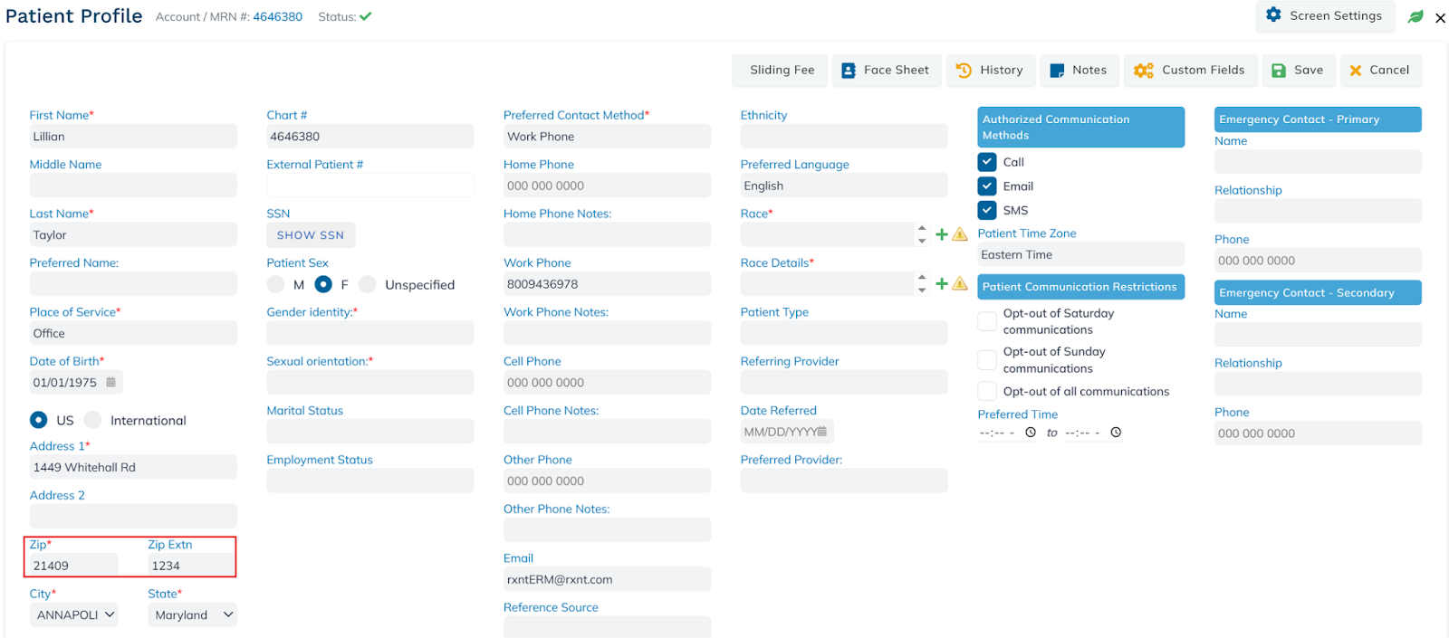Open Date Referred calendar icon
Image resolution: width=1449 pixels, height=638 pixels.
pos(822,432)
